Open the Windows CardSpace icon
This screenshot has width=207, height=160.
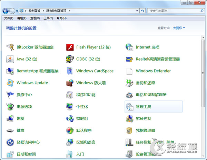pyautogui.click(x=70, y=71)
